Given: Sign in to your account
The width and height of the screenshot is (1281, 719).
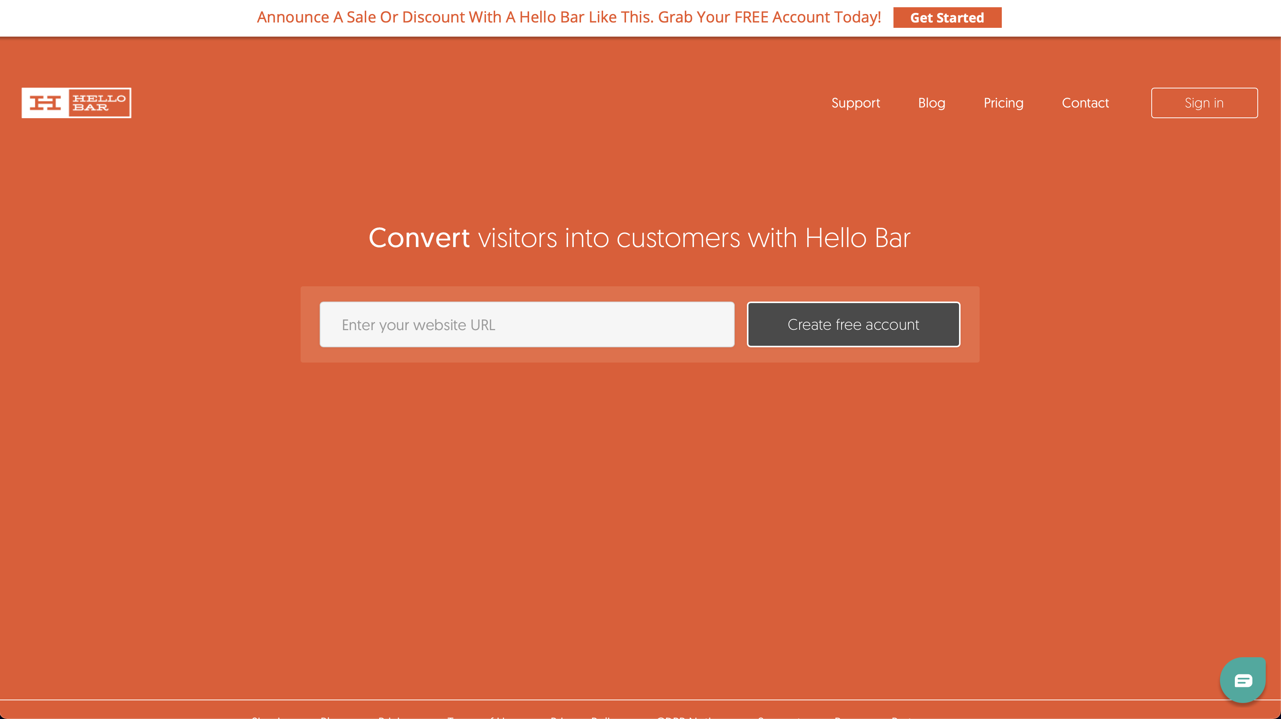Looking at the screenshot, I should point(1204,102).
